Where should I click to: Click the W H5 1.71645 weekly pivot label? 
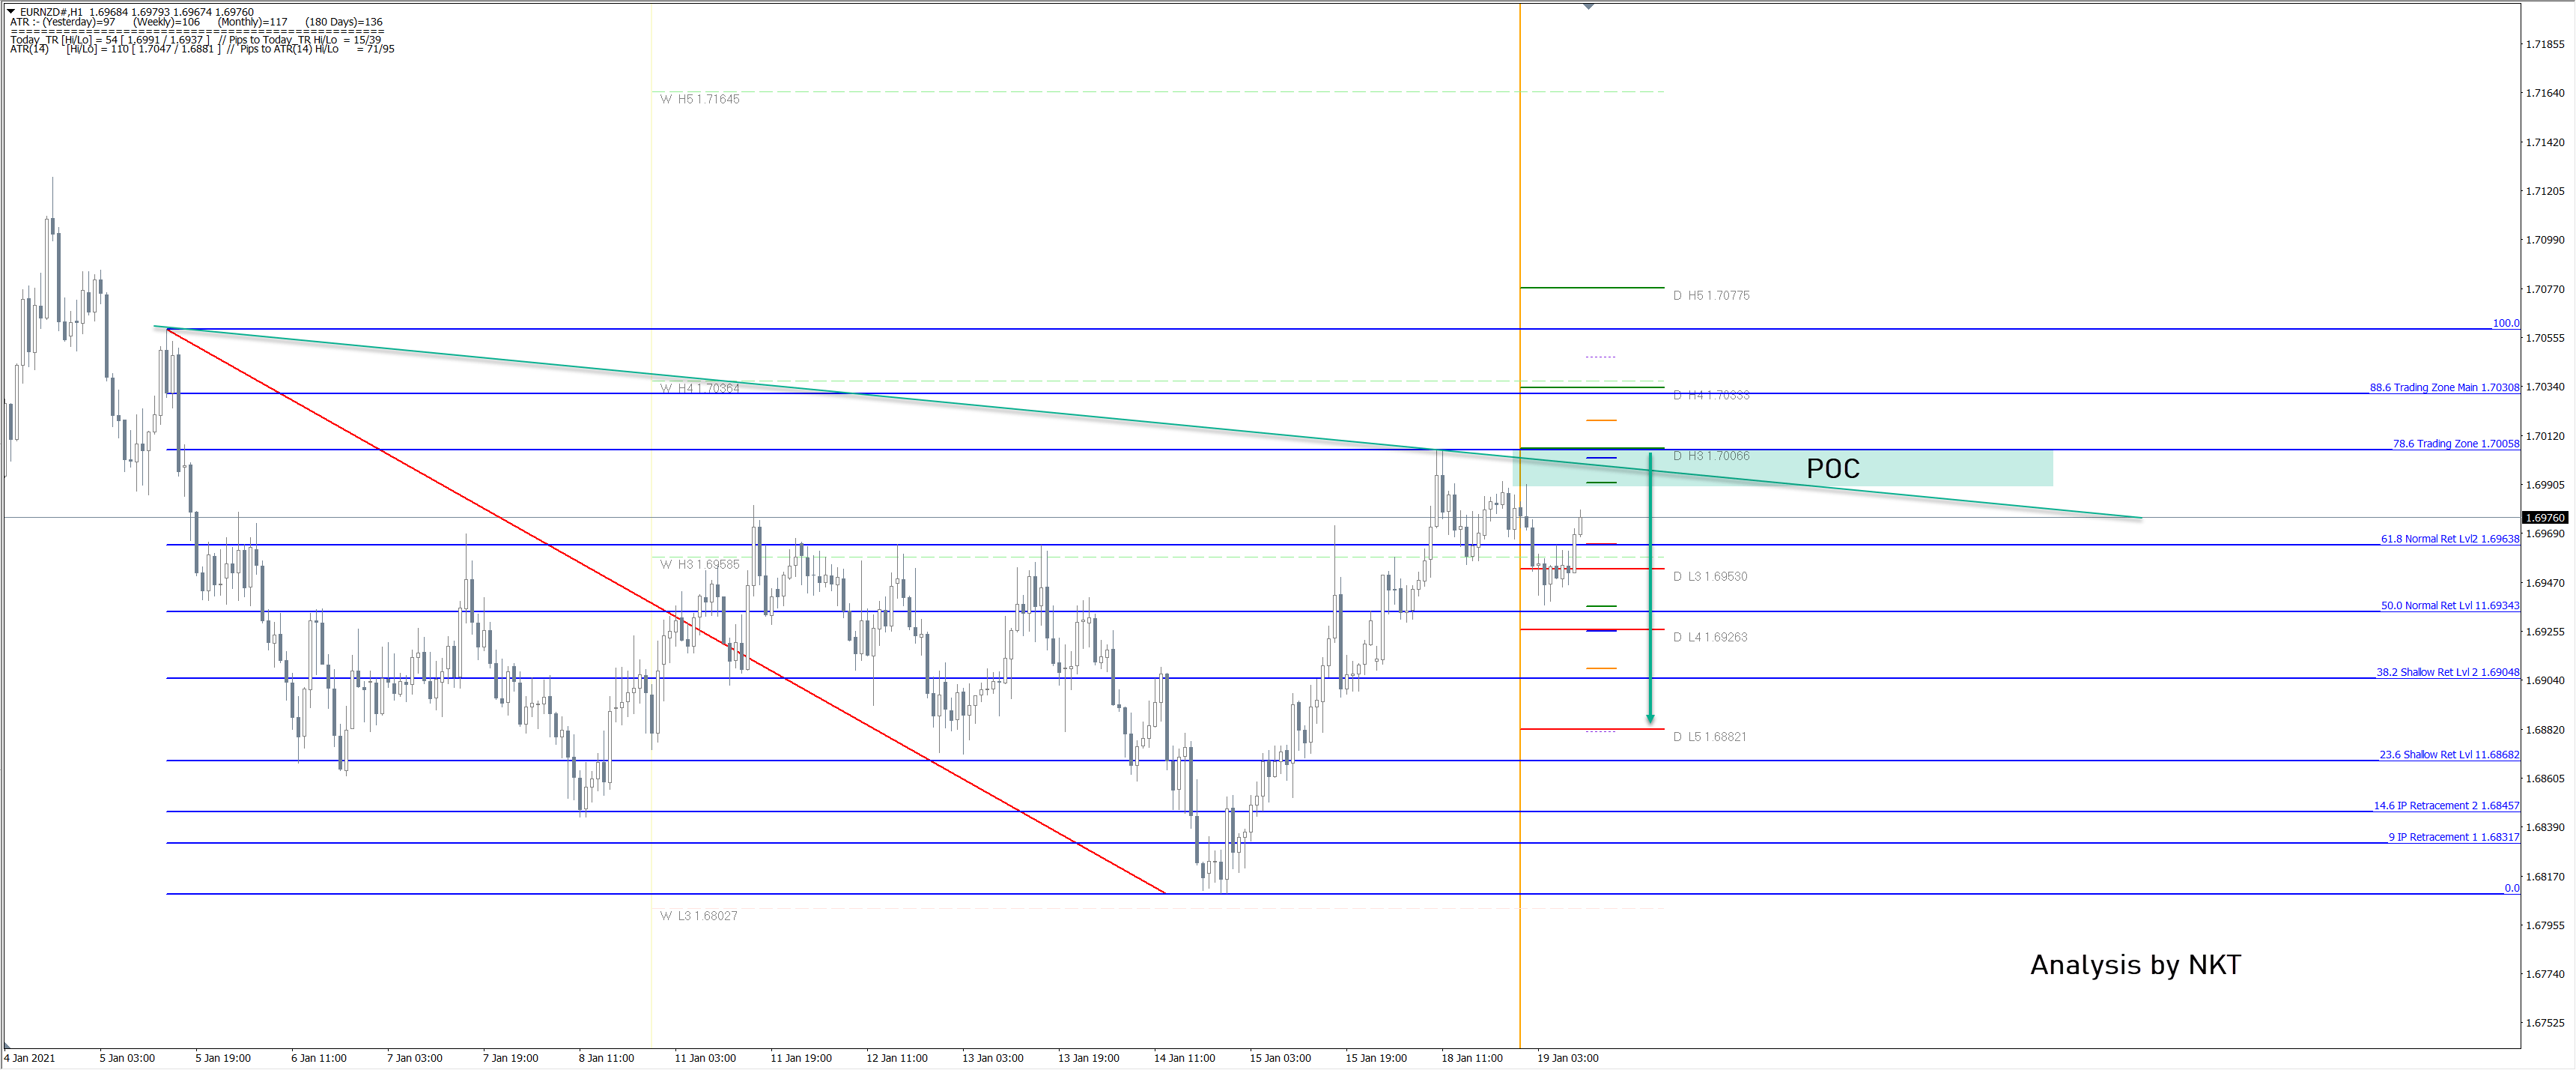pos(699,99)
